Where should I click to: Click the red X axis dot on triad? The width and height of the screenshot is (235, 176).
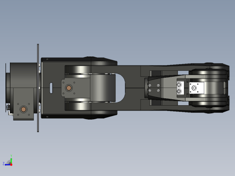coord(11,165)
